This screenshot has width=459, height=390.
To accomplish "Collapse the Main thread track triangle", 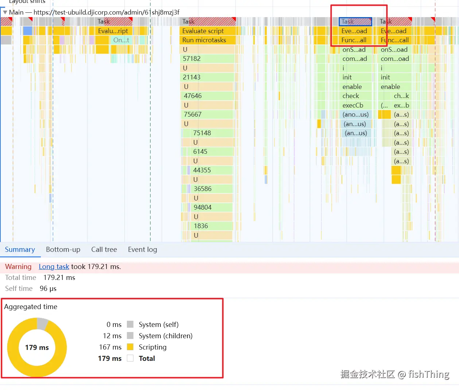I will tap(5, 12).
